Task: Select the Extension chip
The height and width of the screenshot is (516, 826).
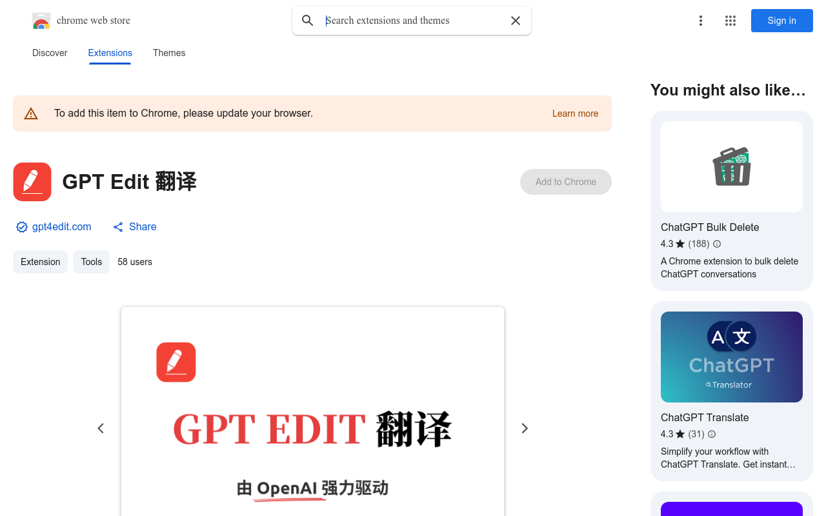Action: pos(40,262)
